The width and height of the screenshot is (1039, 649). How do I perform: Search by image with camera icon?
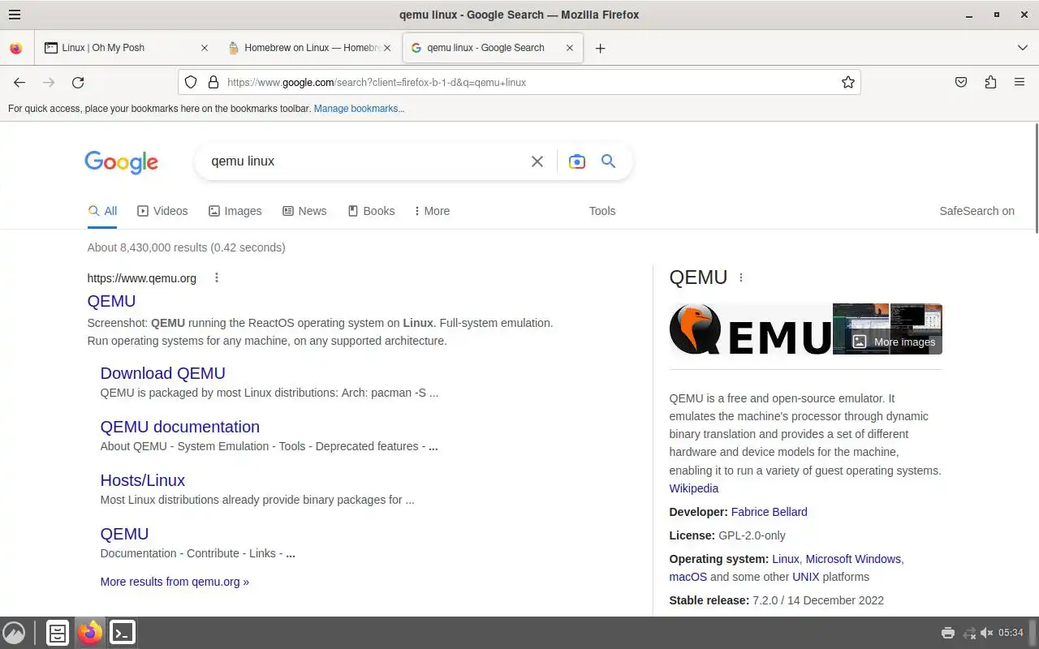point(577,161)
